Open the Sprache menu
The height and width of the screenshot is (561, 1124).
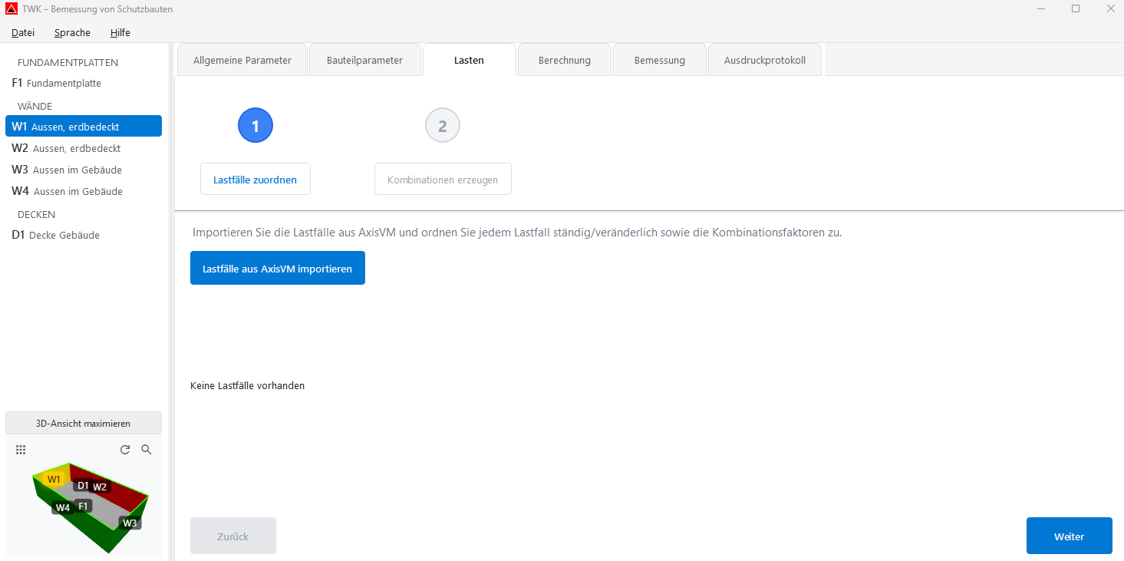pos(71,32)
